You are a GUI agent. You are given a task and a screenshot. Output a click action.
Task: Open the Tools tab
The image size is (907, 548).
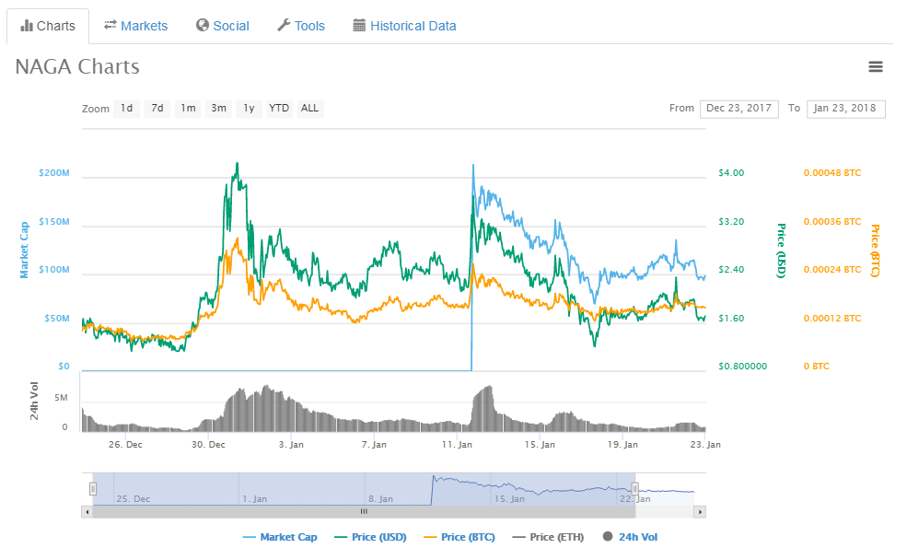pos(301,26)
